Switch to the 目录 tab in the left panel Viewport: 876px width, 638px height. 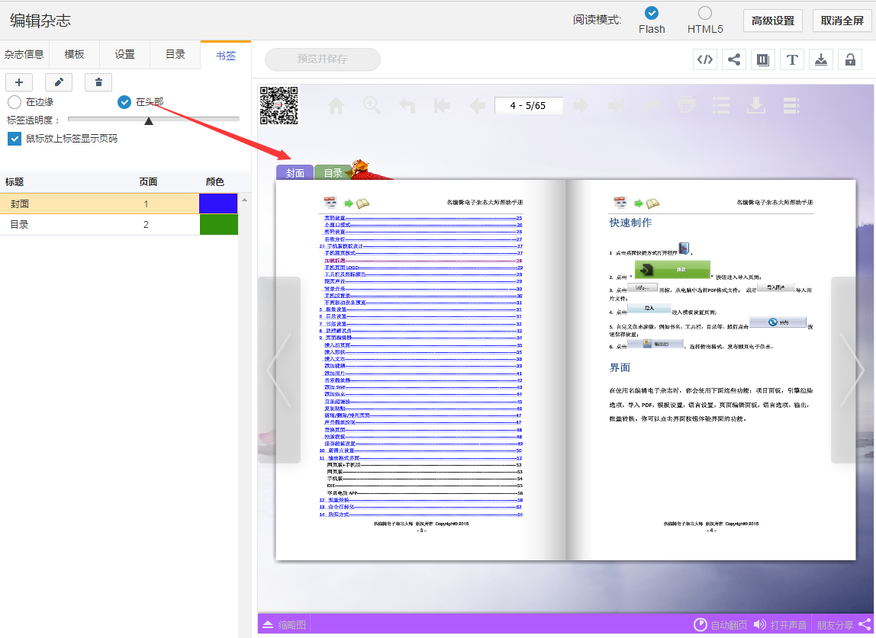point(176,55)
